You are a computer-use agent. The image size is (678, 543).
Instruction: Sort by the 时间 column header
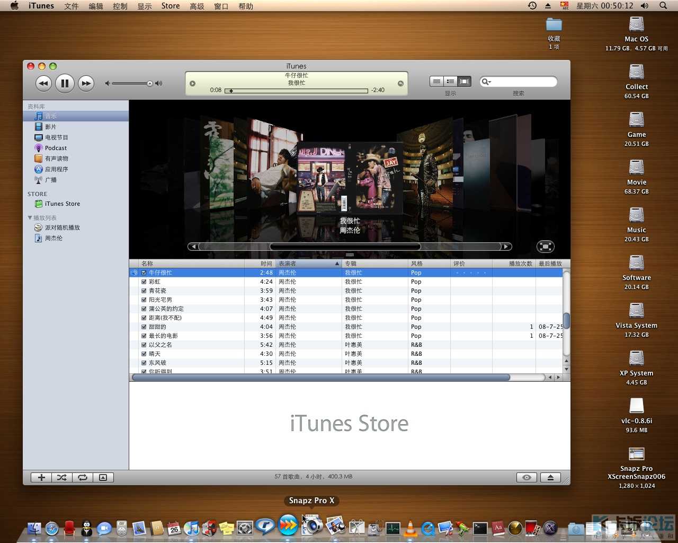click(260, 264)
